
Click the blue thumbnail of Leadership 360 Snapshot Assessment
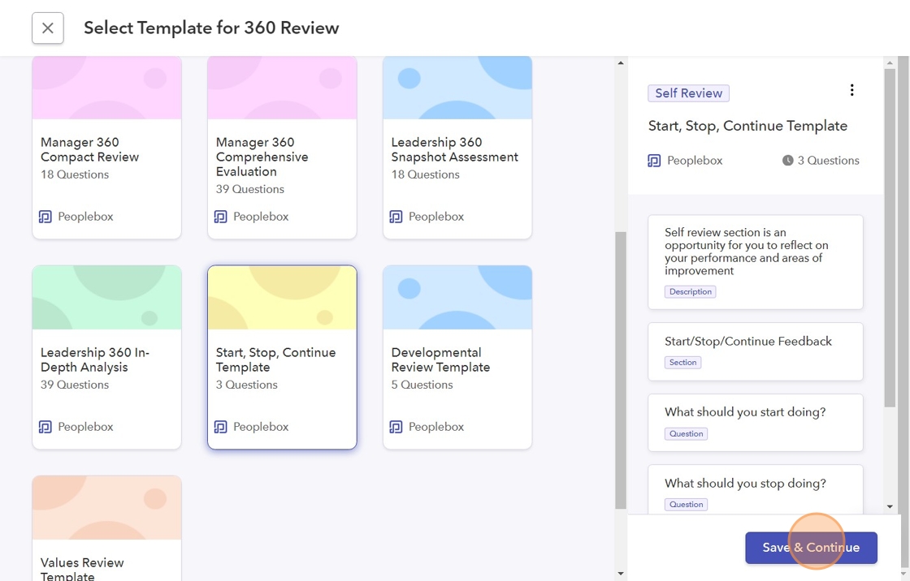(457, 88)
